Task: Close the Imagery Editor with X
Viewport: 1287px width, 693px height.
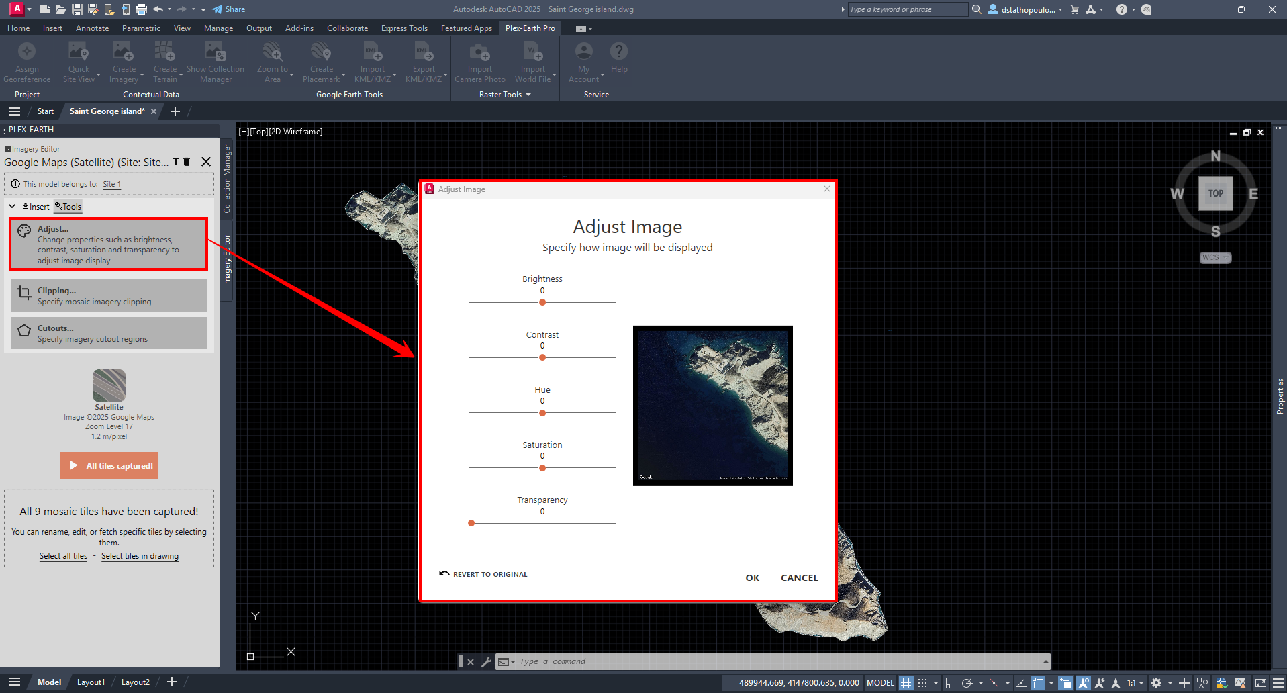Action: [x=206, y=162]
